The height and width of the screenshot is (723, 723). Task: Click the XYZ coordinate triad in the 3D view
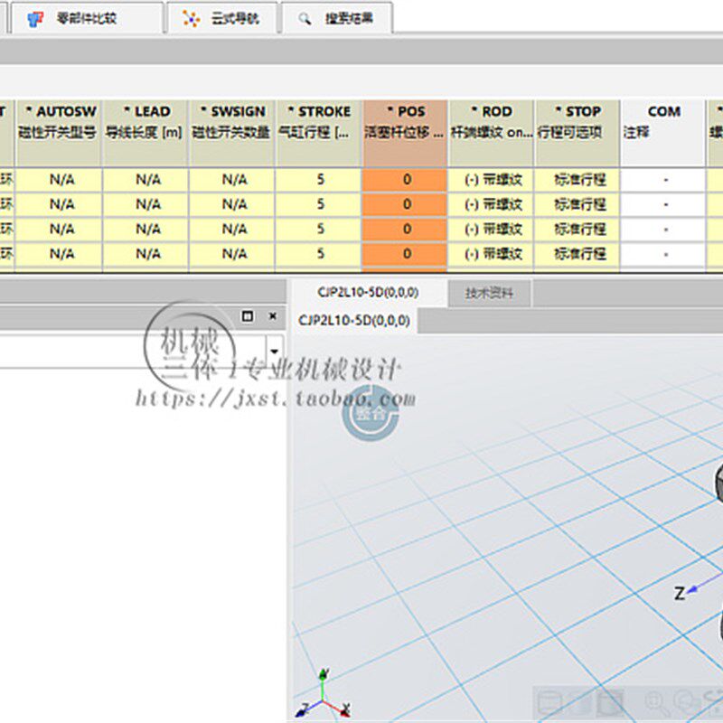(x=323, y=695)
